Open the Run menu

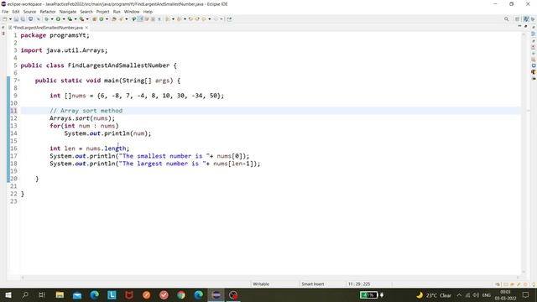pyautogui.click(x=117, y=12)
